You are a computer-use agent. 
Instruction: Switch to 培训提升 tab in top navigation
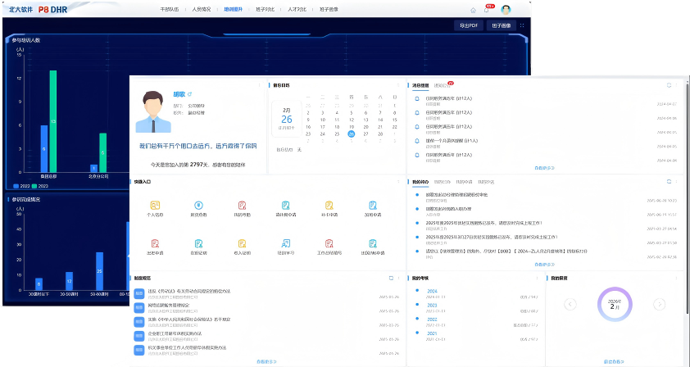(x=233, y=10)
